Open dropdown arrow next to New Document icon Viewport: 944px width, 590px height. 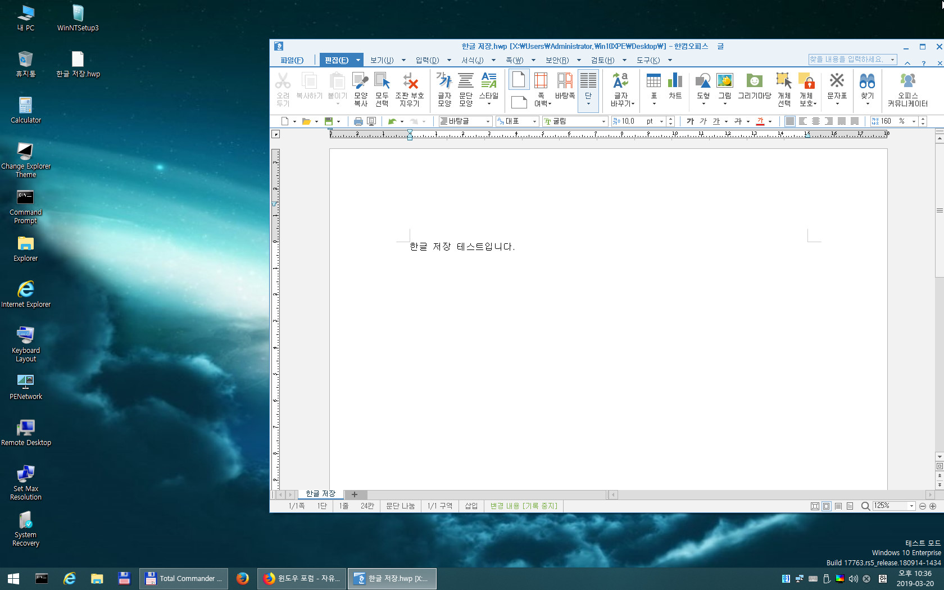coord(294,121)
